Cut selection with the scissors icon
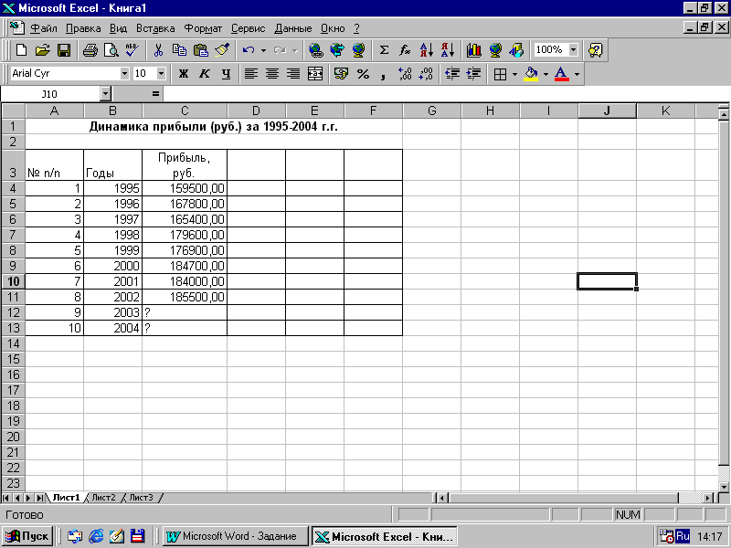The image size is (731, 548). [x=158, y=50]
